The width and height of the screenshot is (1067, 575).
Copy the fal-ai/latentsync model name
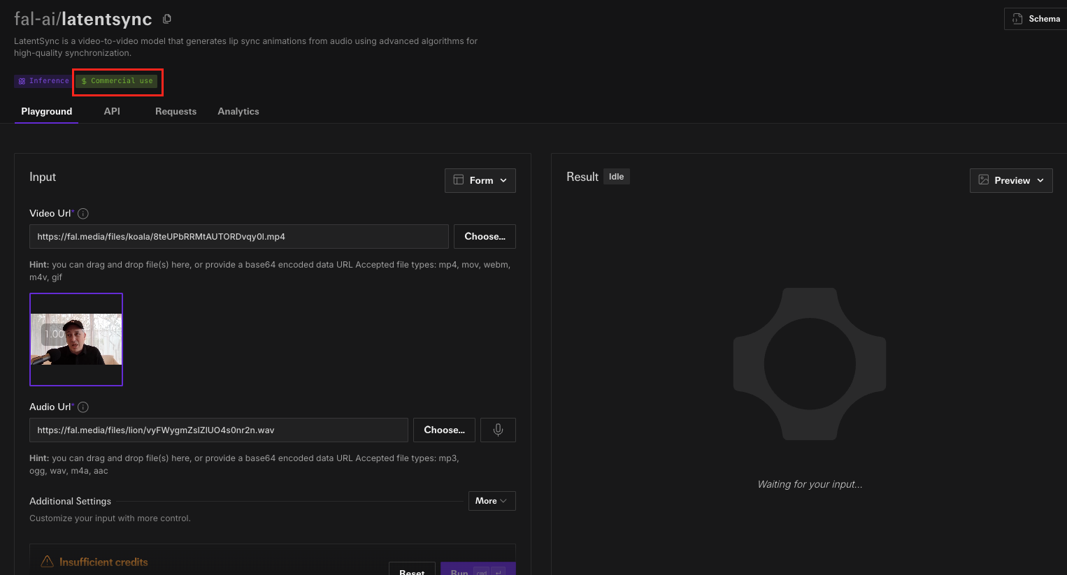tap(166, 19)
